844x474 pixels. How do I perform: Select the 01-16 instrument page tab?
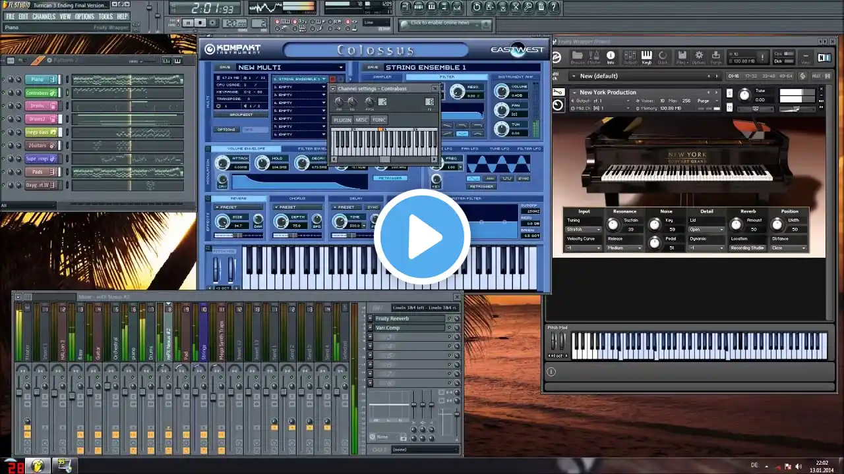[x=733, y=76]
